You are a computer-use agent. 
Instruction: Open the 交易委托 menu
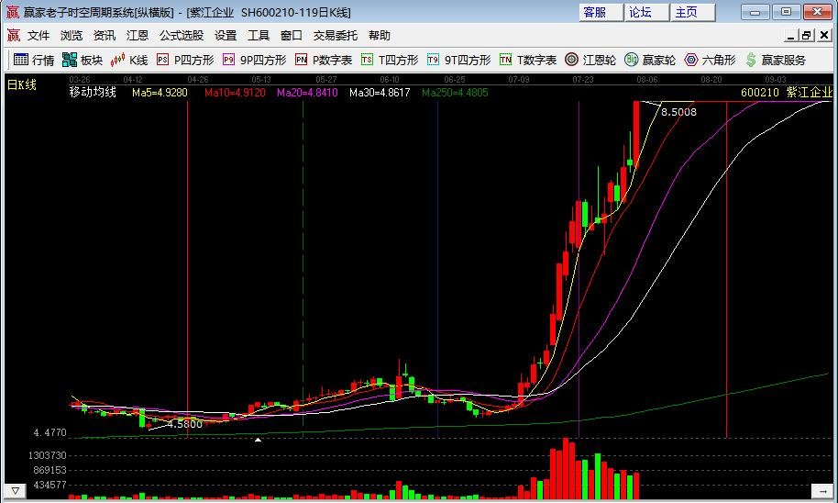click(x=335, y=35)
